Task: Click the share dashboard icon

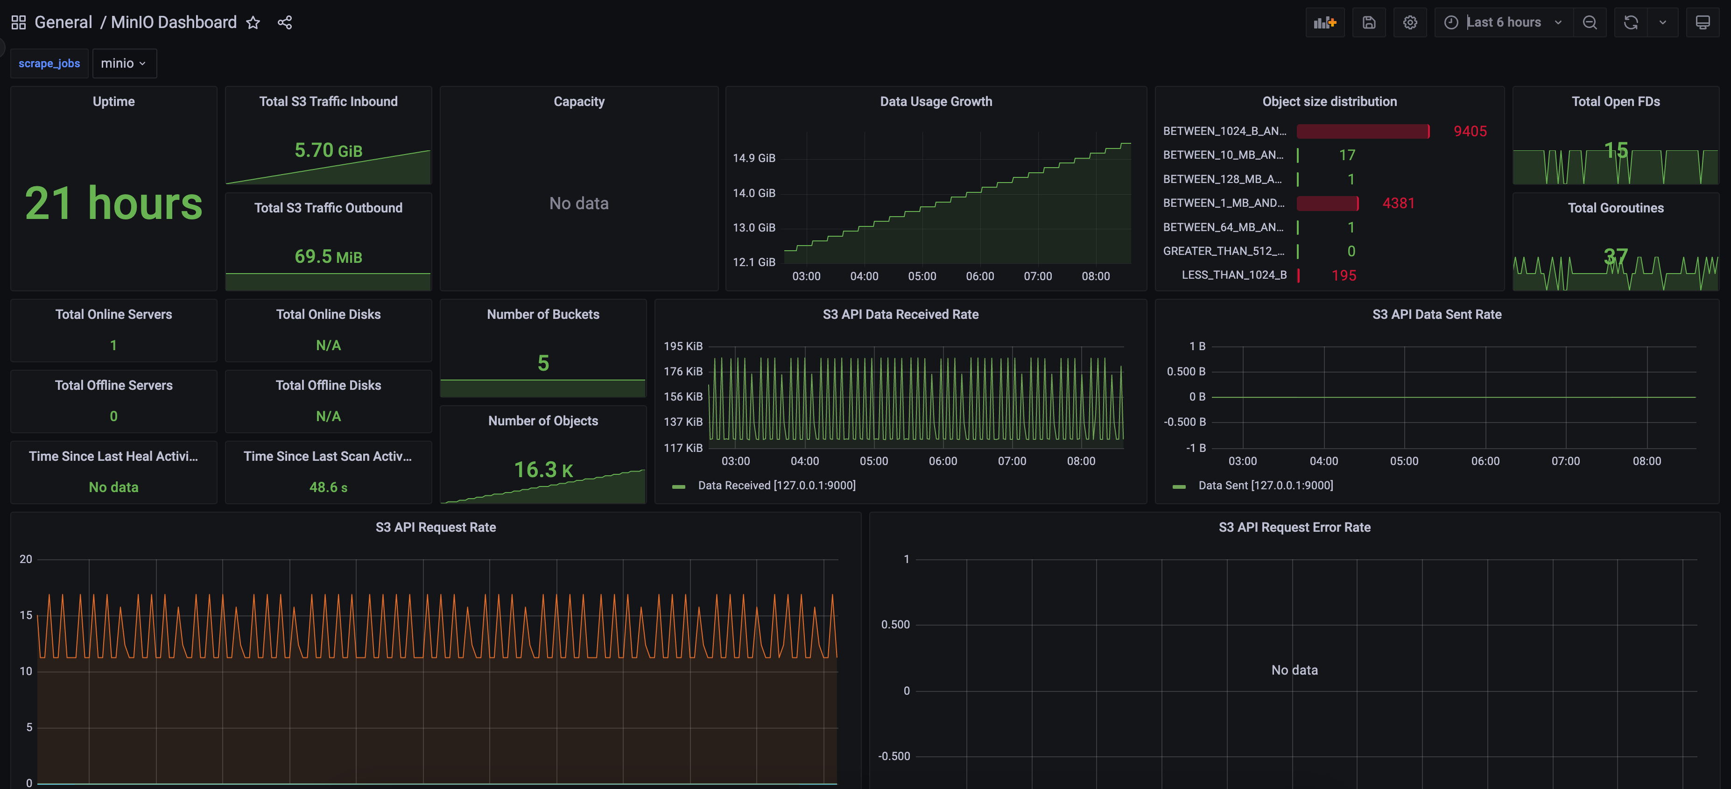Action: [x=285, y=23]
